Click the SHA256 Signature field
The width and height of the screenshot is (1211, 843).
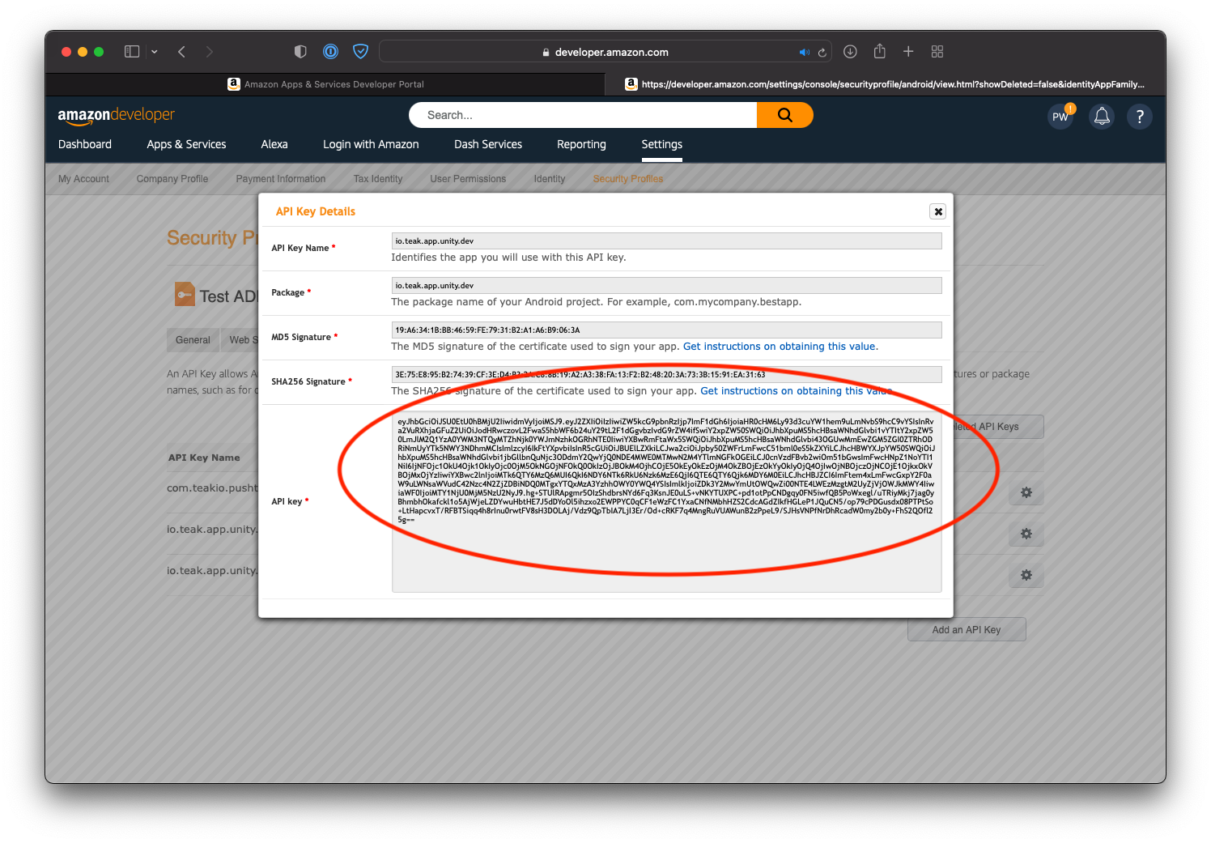click(667, 374)
